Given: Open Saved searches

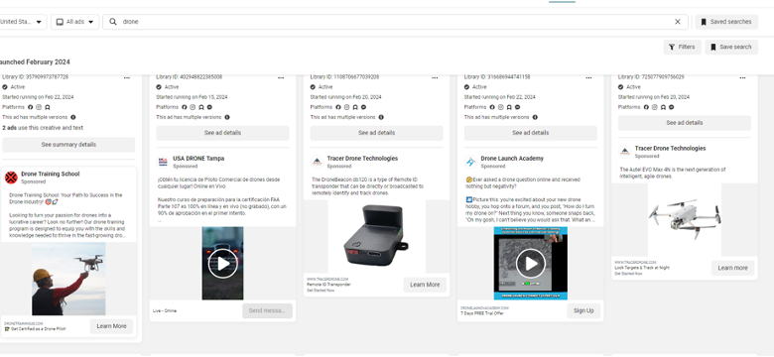Looking at the screenshot, I should tap(726, 22).
